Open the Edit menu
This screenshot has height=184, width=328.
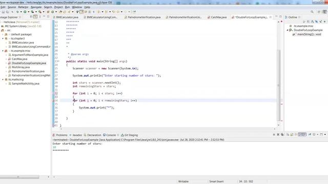(3, 7)
